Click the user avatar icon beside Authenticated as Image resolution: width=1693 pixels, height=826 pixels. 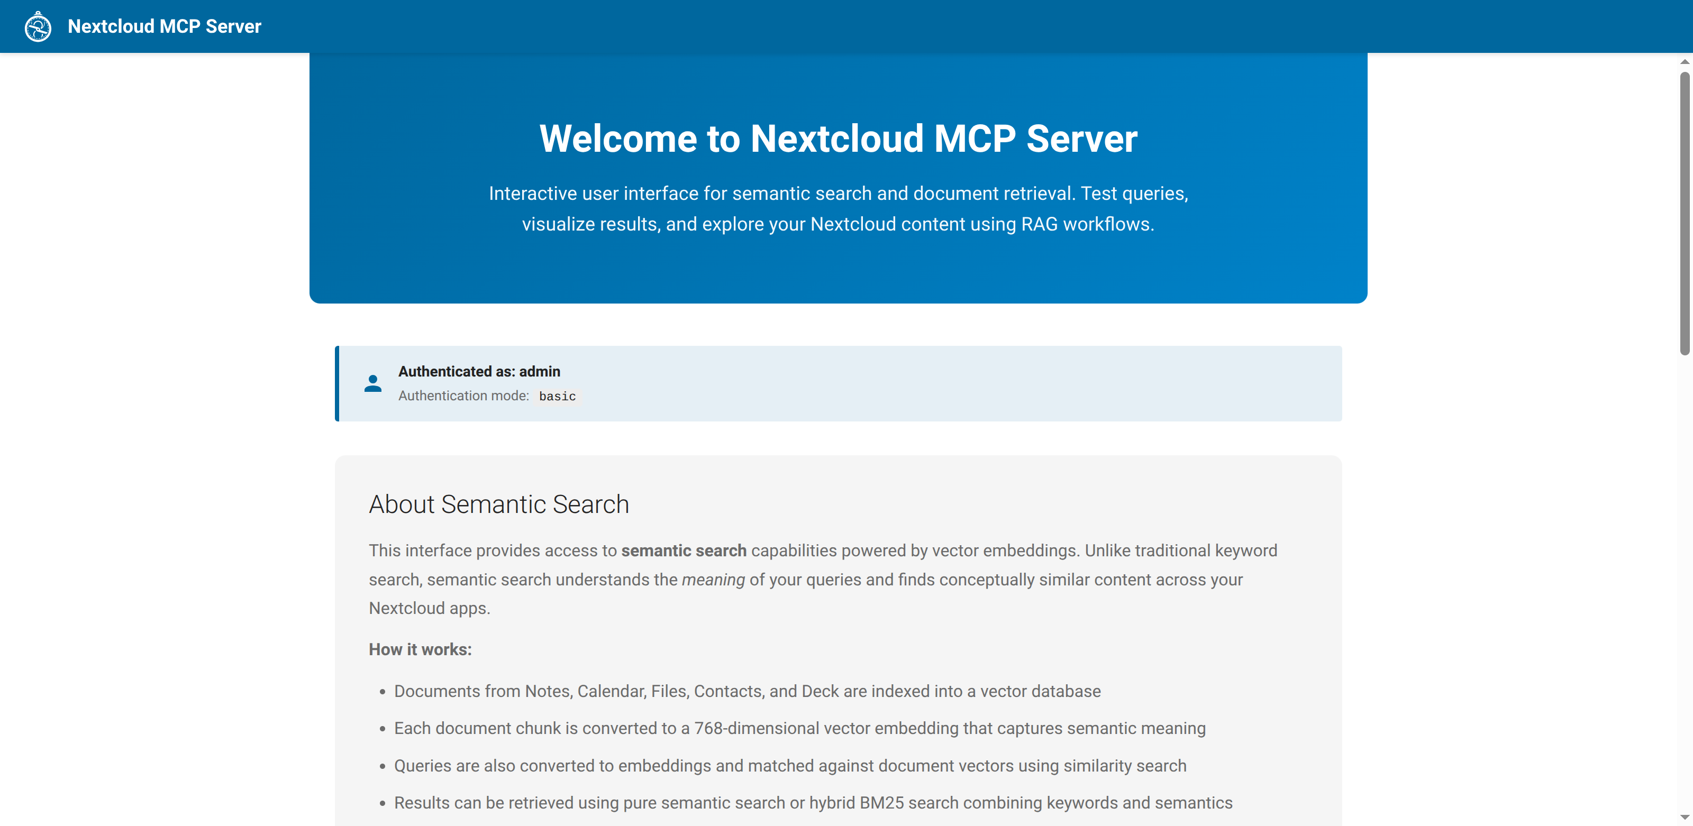tap(372, 384)
